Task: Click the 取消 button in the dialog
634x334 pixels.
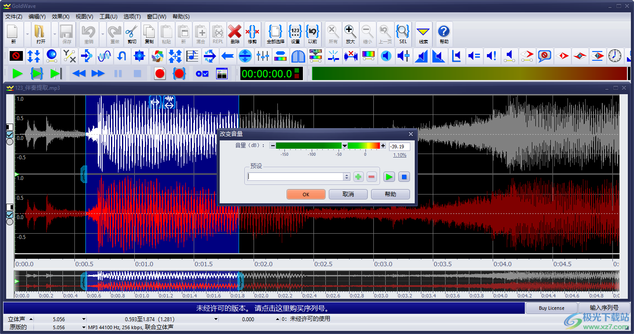Action: [348, 194]
